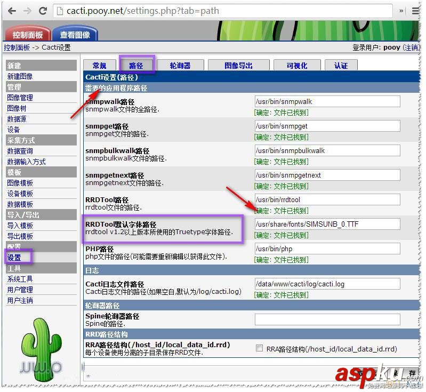Show hidden extensions chevron
The height and width of the screenshot is (392, 426).
401,11
